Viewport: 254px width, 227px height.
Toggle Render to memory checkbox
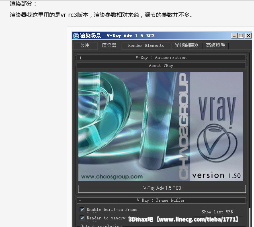82,218
